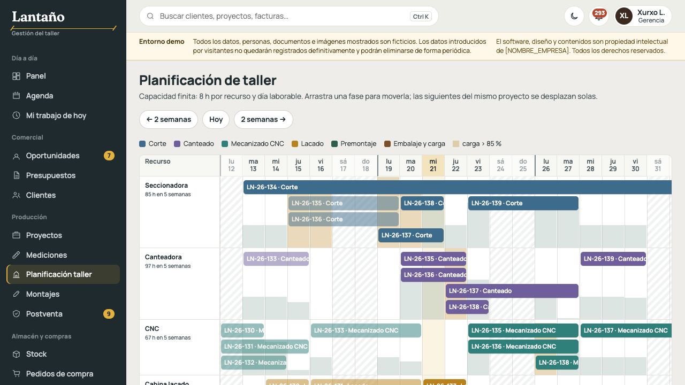Click the Mediciones ruler icon
This screenshot has height=385, width=685.
16,255
